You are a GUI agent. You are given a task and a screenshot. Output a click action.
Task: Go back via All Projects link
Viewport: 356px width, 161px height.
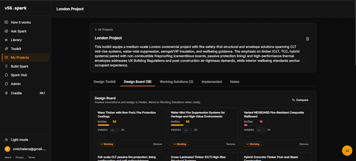coord(104,30)
